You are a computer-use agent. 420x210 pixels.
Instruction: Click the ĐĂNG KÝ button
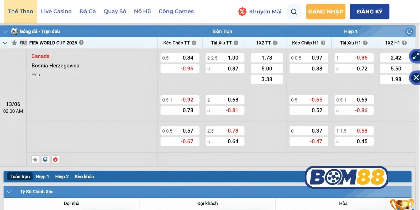point(369,12)
